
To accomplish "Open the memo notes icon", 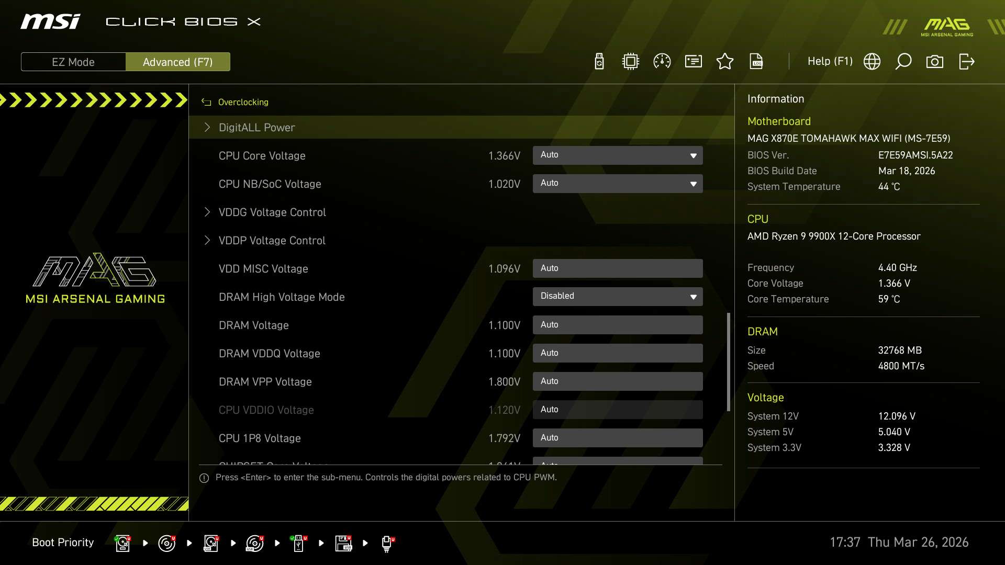I will click(693, 61).
